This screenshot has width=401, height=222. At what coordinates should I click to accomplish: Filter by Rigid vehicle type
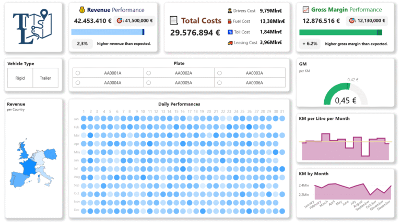(x=20, y=78)
